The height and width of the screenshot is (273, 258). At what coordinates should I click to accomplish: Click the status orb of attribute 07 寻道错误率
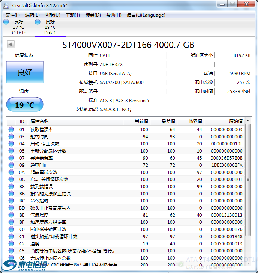tap(11, 158)
